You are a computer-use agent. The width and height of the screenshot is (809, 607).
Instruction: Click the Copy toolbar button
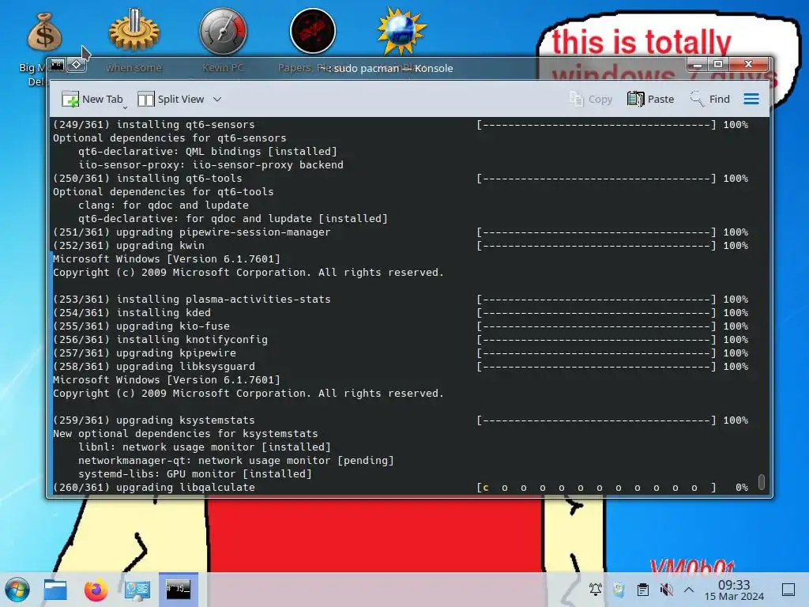[591, 99]
